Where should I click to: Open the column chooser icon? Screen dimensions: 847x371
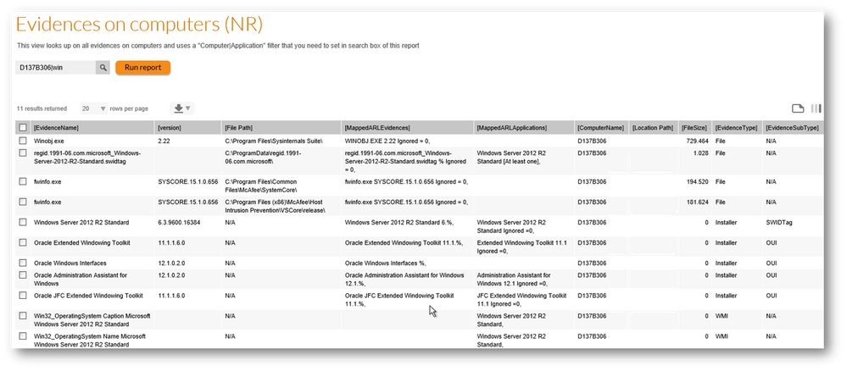[816, 108]
